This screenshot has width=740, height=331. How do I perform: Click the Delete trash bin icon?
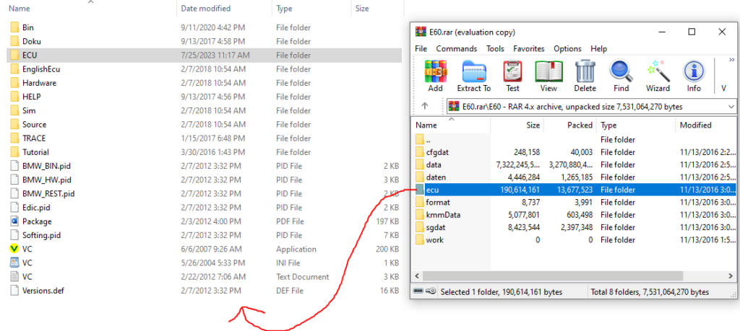click(x=585, y=76)
